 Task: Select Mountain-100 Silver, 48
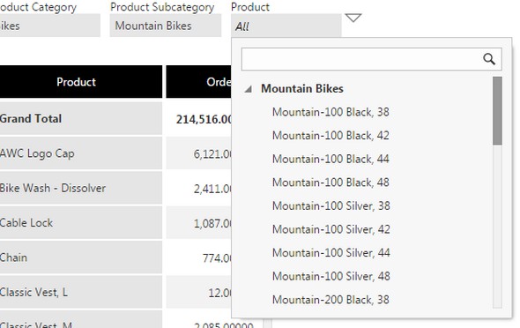(331, 277)
